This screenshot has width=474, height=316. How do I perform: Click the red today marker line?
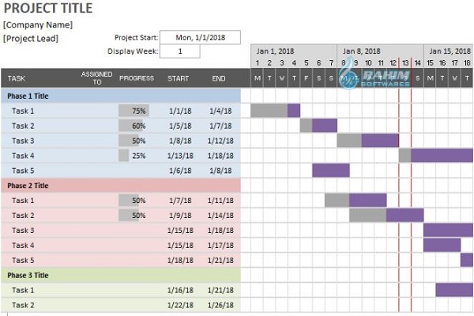(400, 197)
